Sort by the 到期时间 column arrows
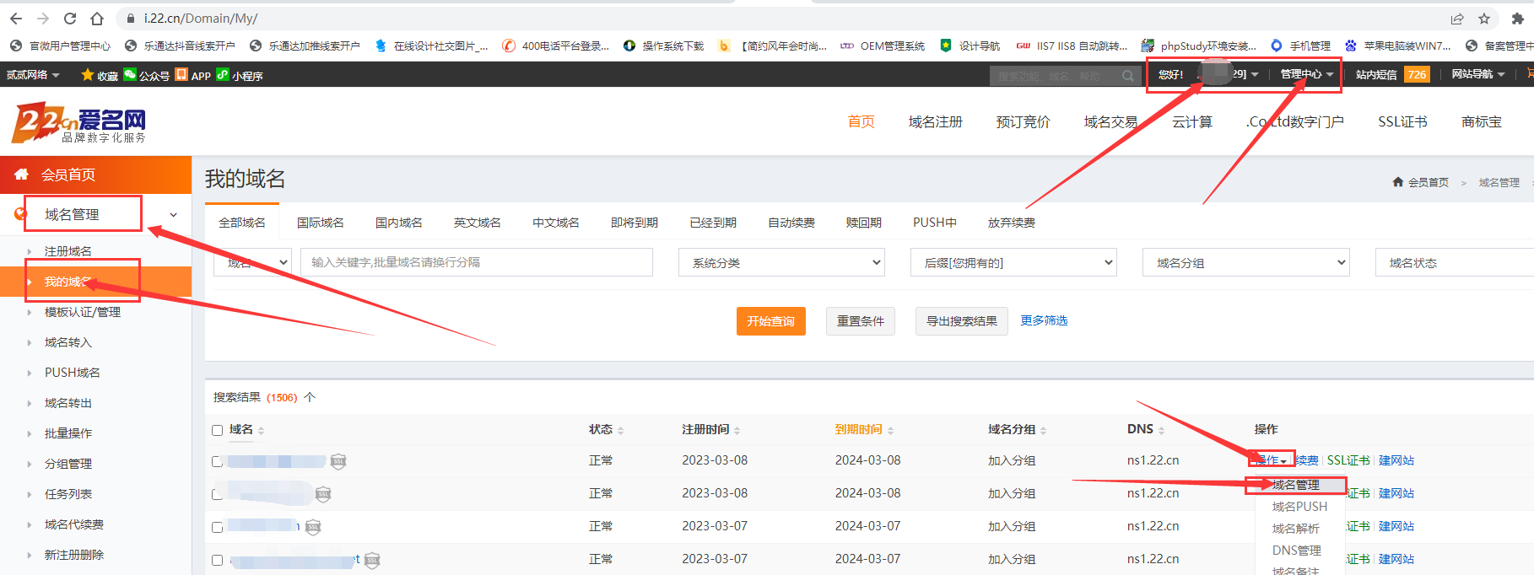The image size is (1534, 575). click(x=891, y=430)
